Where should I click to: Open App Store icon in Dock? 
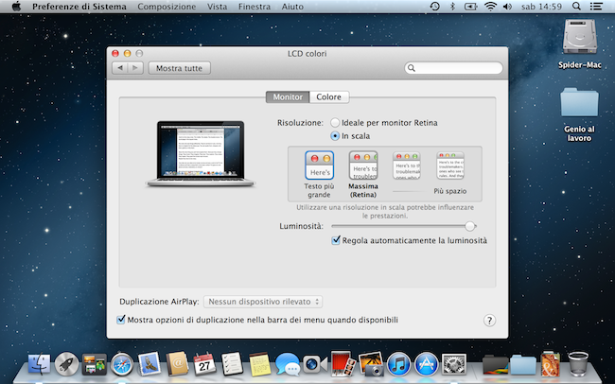tap(427, 364)
